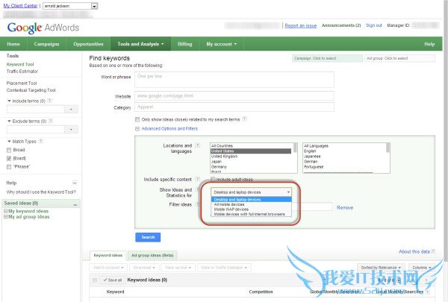Click Announcements (2)
448x302 pixels.
point(341,25)
